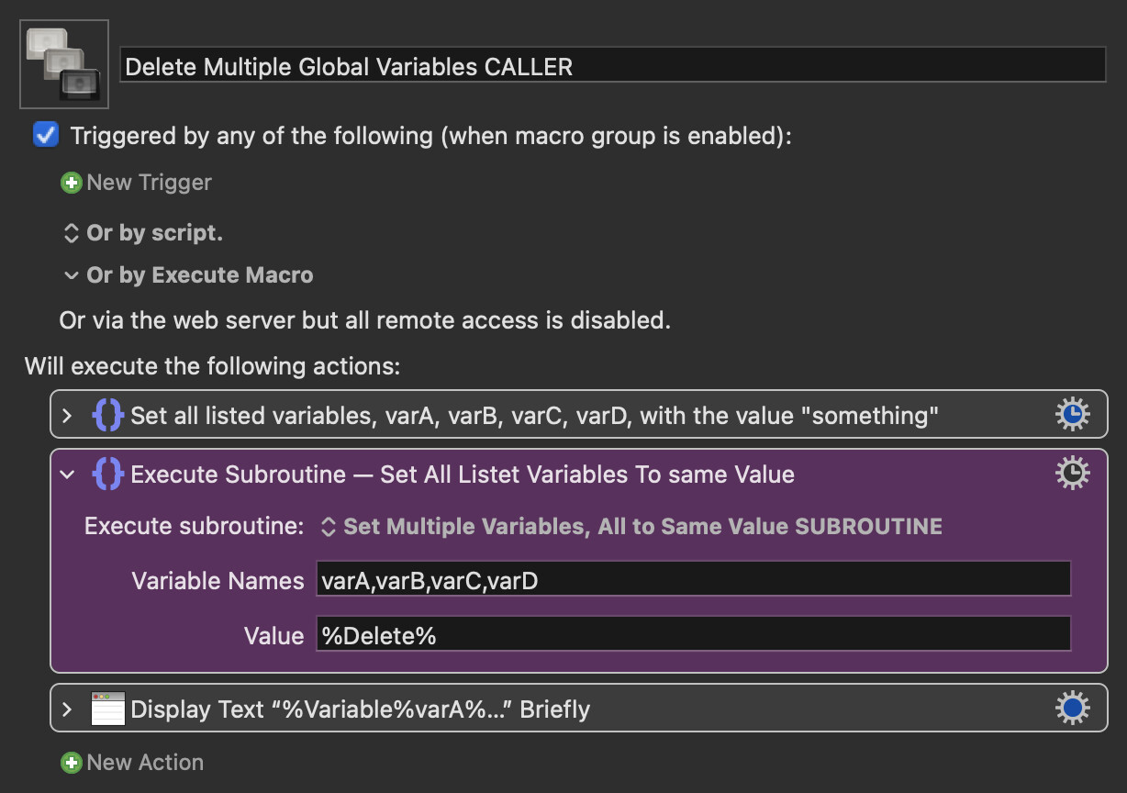Click curly braces icon of Set all listed variables

pyautogui.click(x=107, y=416)
